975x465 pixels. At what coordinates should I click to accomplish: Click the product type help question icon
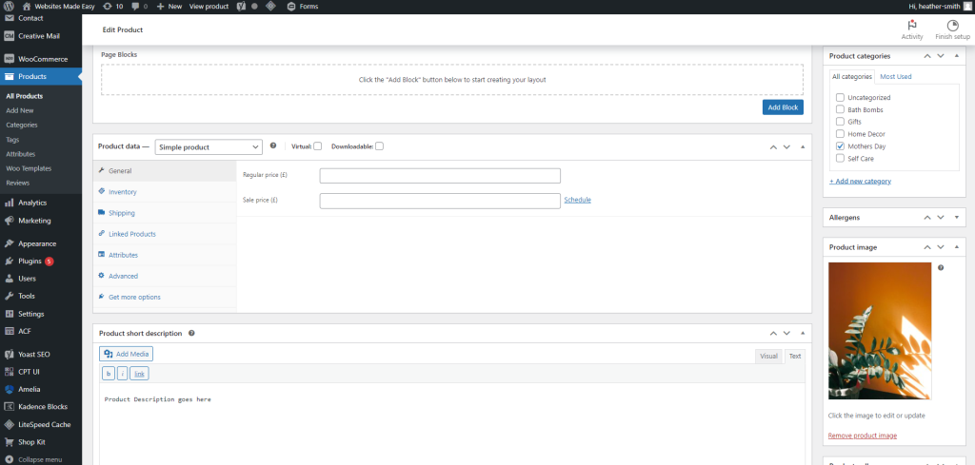(273, 146)
